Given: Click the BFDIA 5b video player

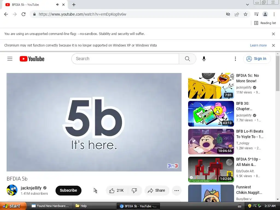Looking at the screenshot, I should pyautogui.click(x=94, y=122).
